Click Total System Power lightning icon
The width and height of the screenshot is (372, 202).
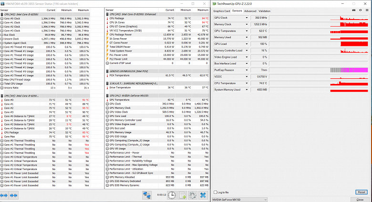pyautogui.click(x=107, y=51)
